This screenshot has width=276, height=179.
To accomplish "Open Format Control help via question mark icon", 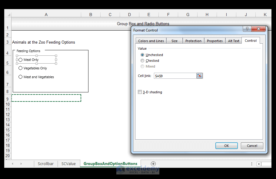I will tap(247, 29).
